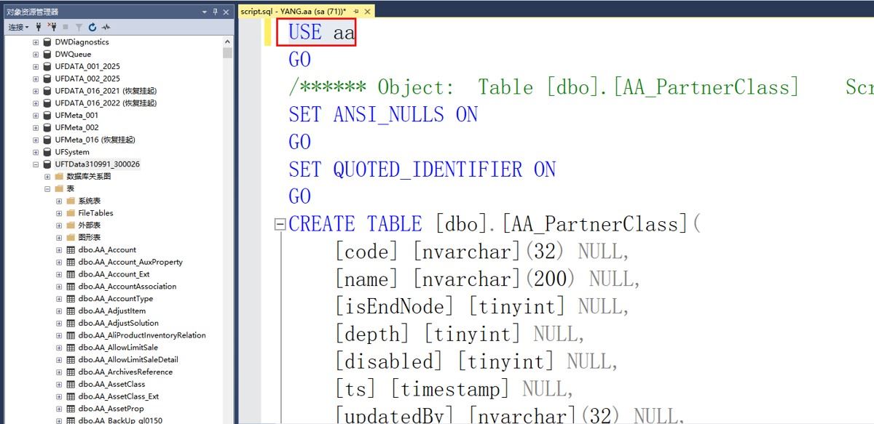The image size is (874, 424).
Task: Click the 对象资源管理器 panel title
Action: point(32,12)
